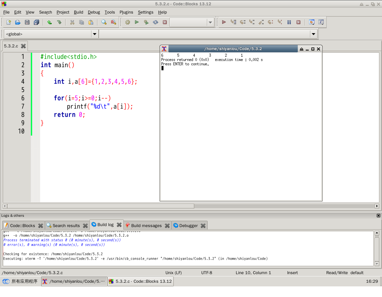Create a new file from the toolbar
The image size is (382, 297).
click(9, 23)
